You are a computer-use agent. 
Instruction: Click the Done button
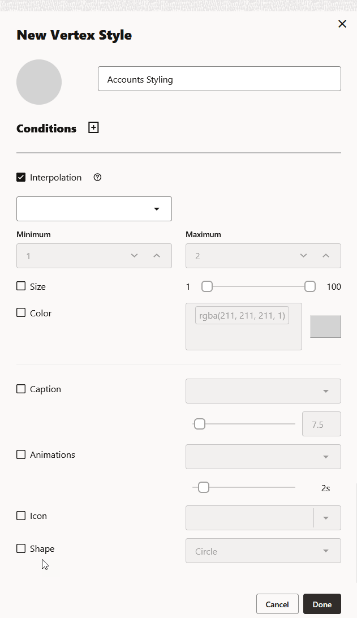[x=322, y=604]
